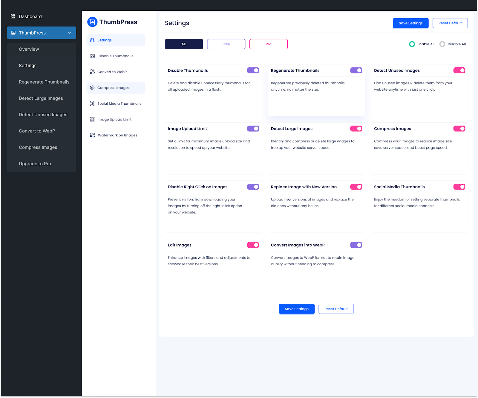The image size is (478, 398).
Task: Click the bottom Reset Default button
Action: (x=336, y=309)
